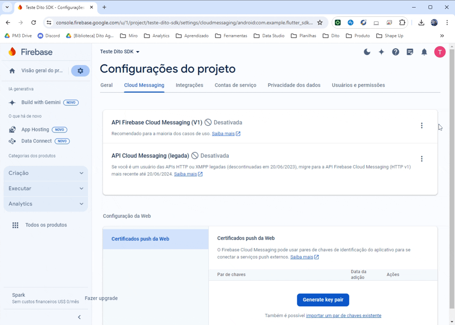Show more bookmarks chevron
455x325 pixels.
tap(442, 36)
